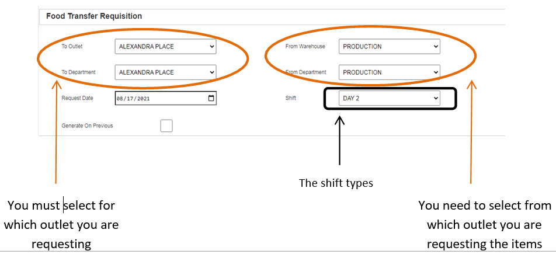556x254 pixels.
Task: Open the Shift dropdown showing DAY 2
Action: tap(389, 99)
